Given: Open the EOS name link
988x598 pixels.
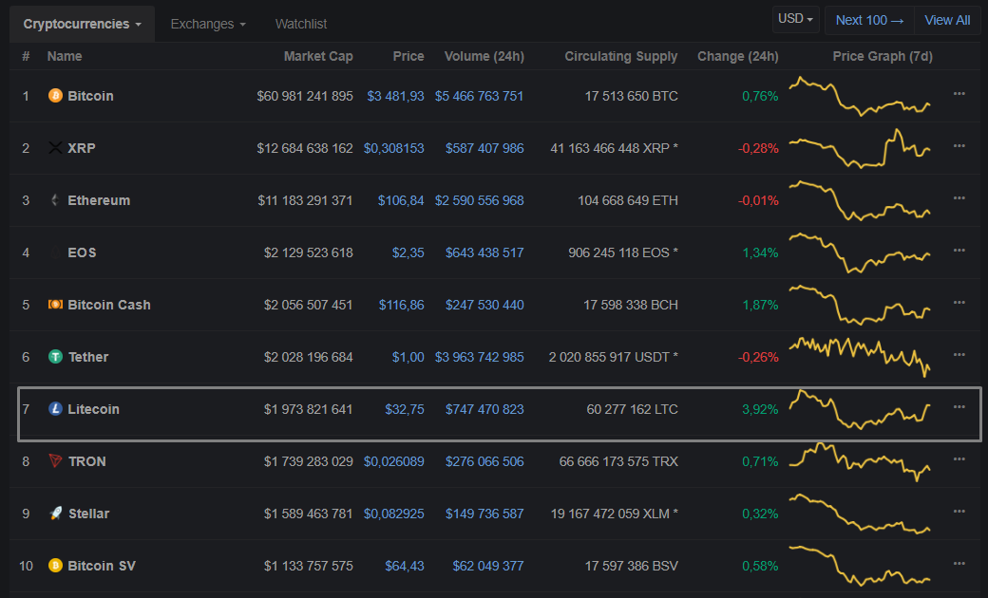Looking at the screenshot, I should [x=82, y=252].
